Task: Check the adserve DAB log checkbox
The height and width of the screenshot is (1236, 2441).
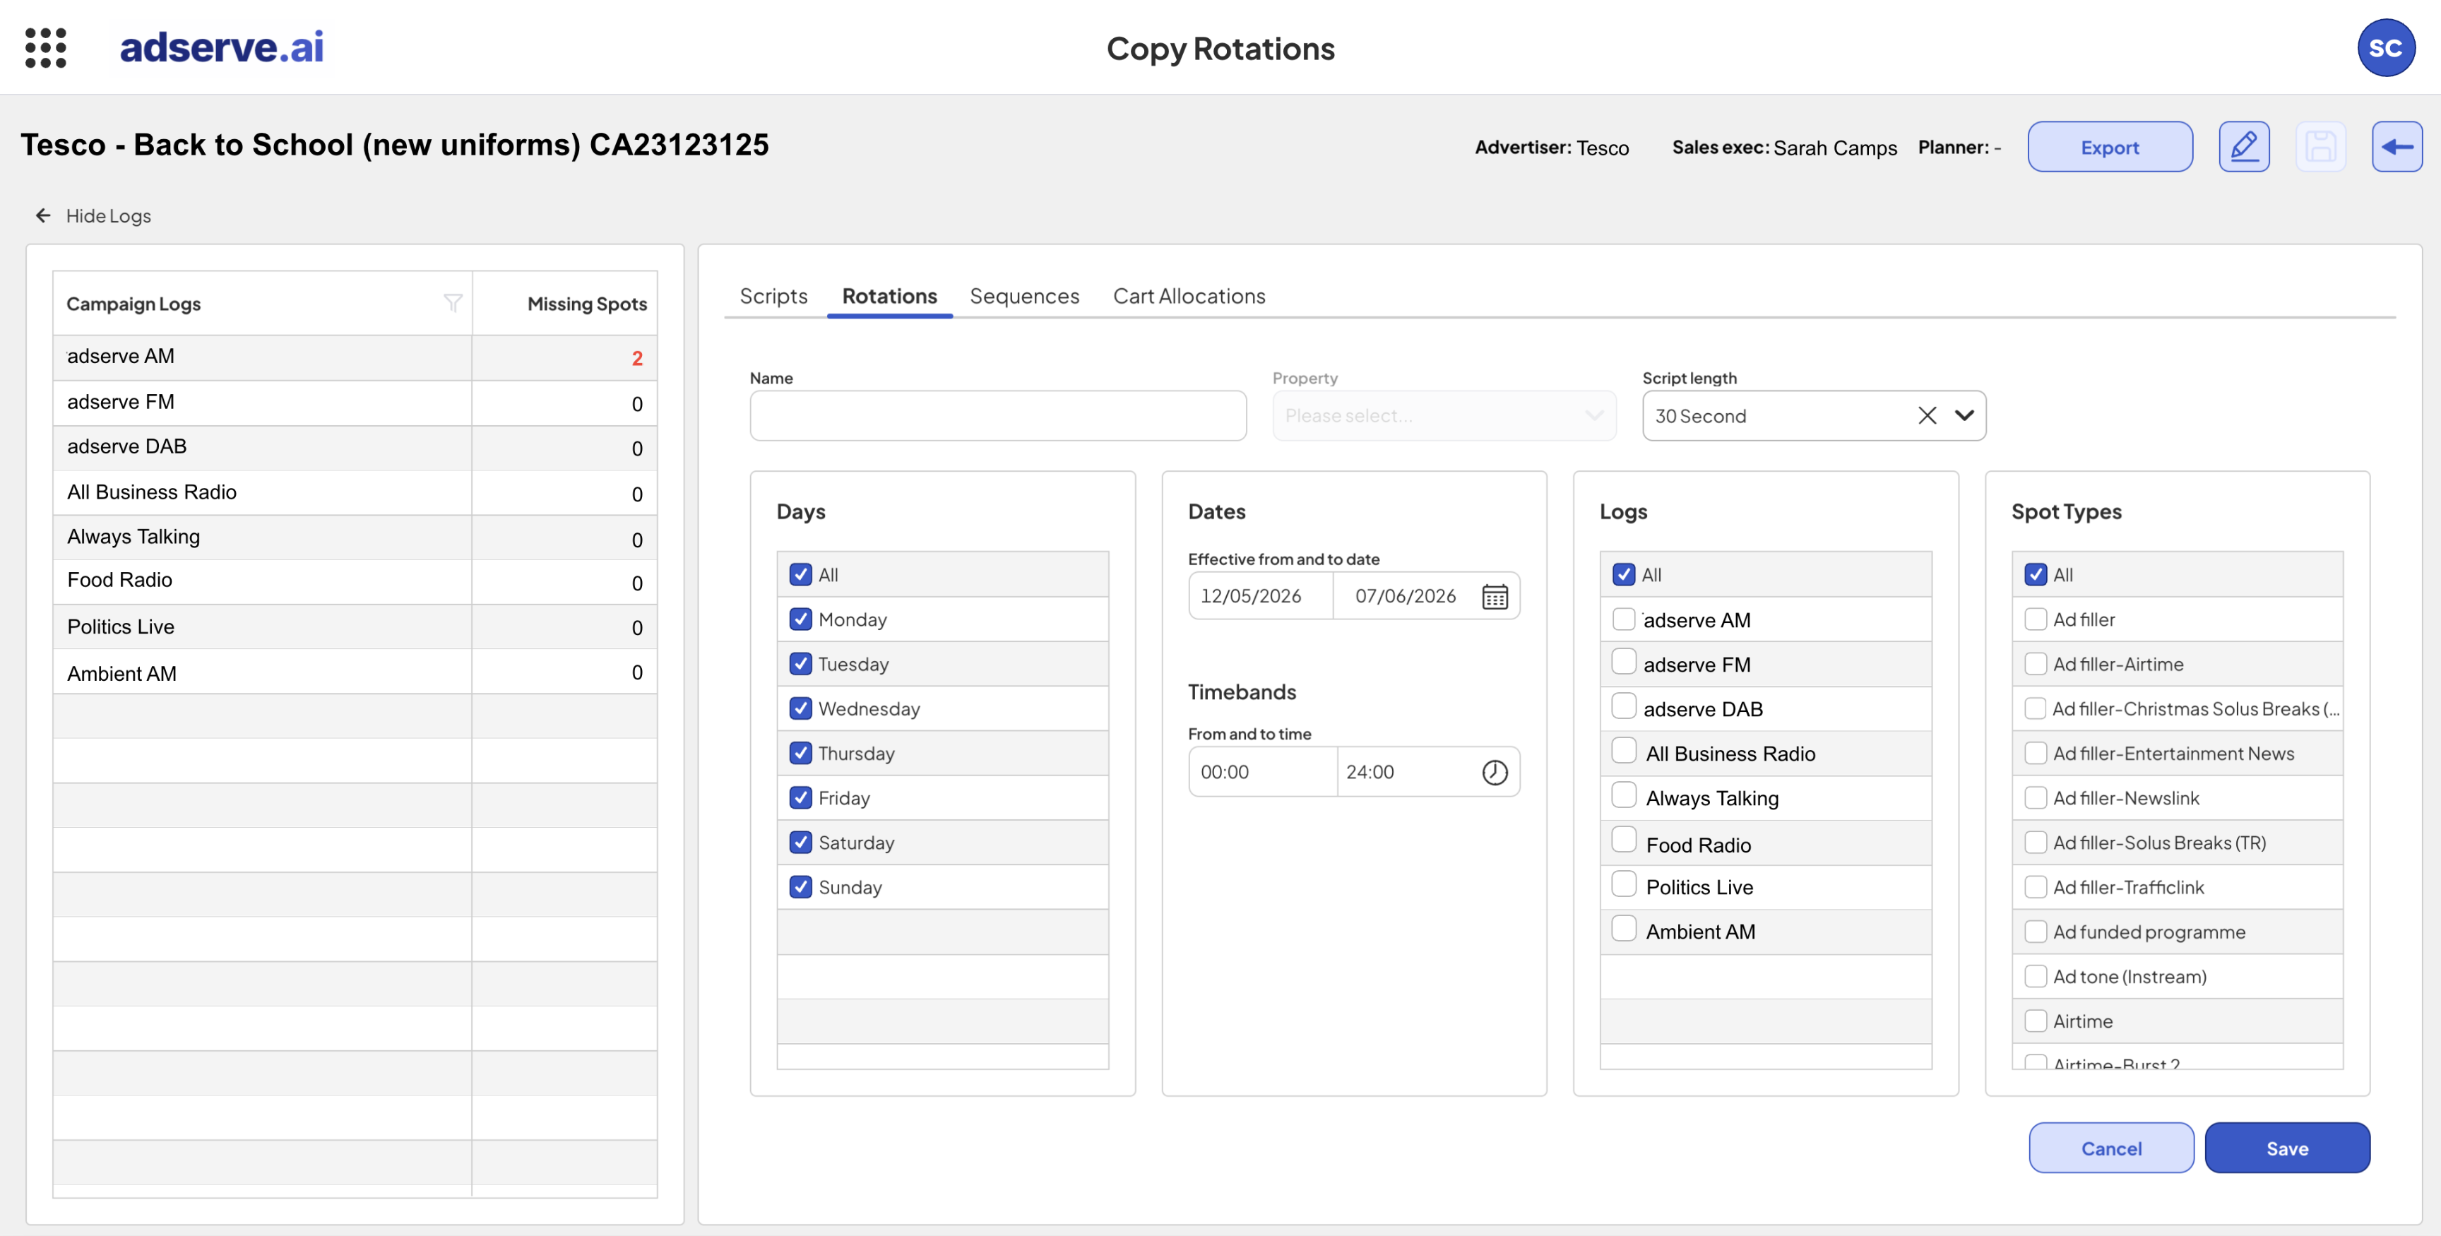Action: (x=1623, y=706)
